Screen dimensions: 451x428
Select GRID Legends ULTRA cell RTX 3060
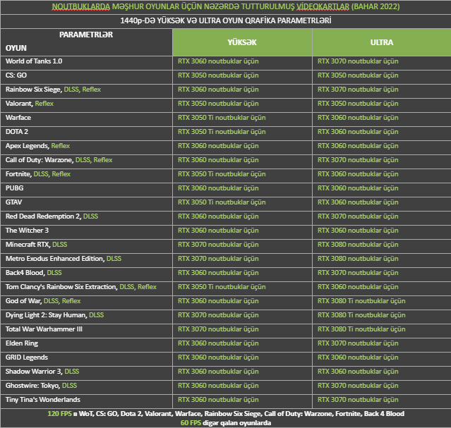pyautogui.click(x=382, y=358)
